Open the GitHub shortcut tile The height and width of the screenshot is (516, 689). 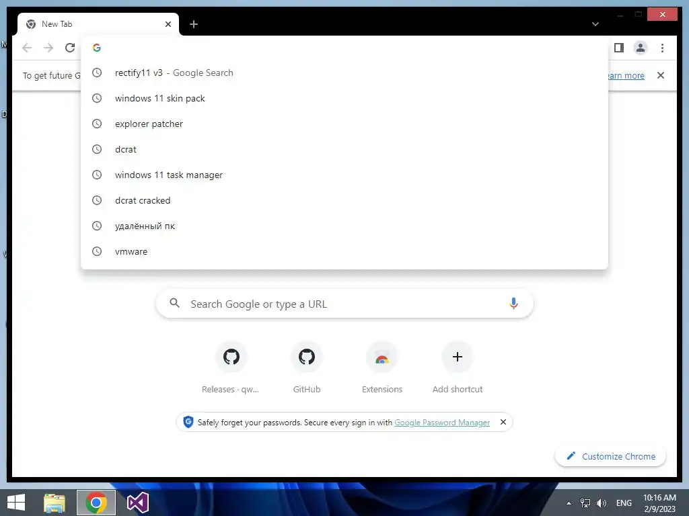point(307,369)
